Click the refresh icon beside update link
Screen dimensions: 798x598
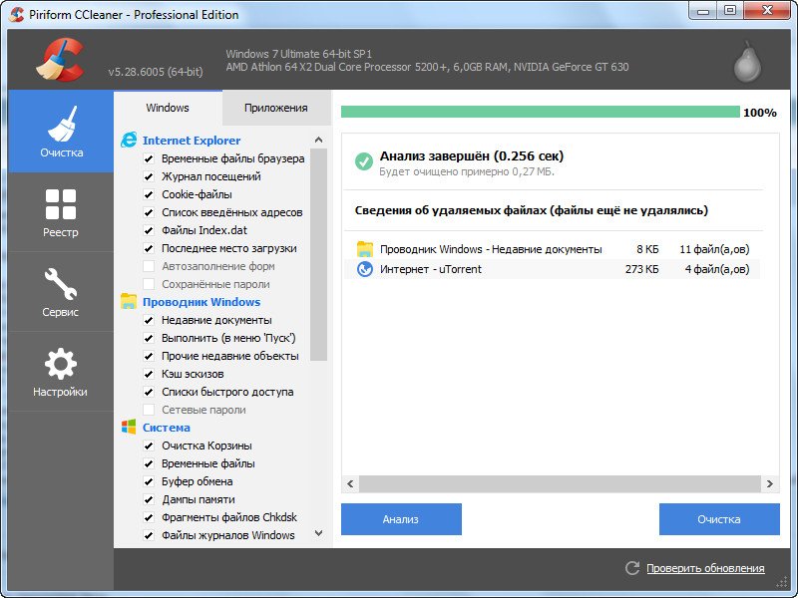click(632, 568)
